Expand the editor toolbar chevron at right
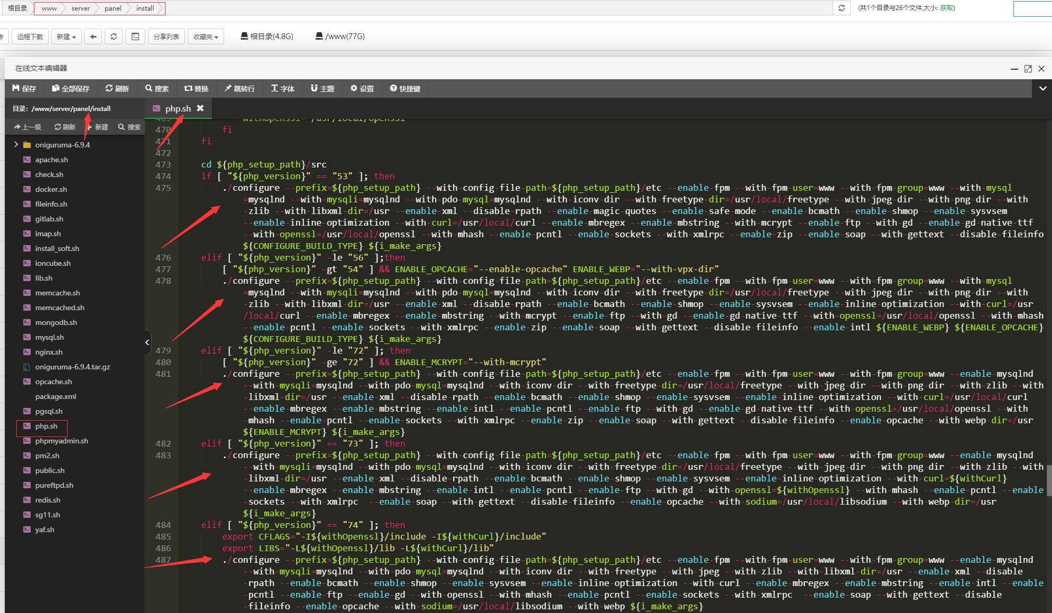 pyautogui.click(x=1042, y=88)
